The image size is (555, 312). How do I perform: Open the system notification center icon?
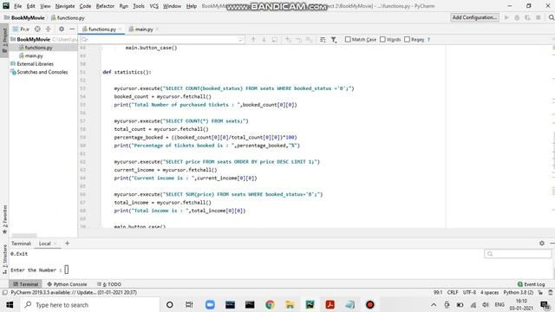click(x=545, y=305)
